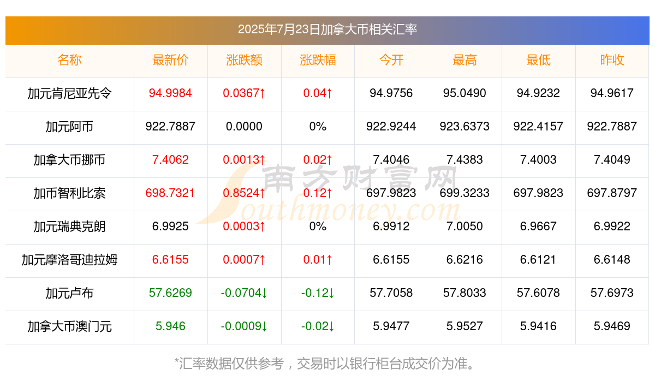Viewport: 655px width, 381px height.
Task: Select the 加拿大币挪币 row name
Action: pyautogui.click(x=69, y=160)
